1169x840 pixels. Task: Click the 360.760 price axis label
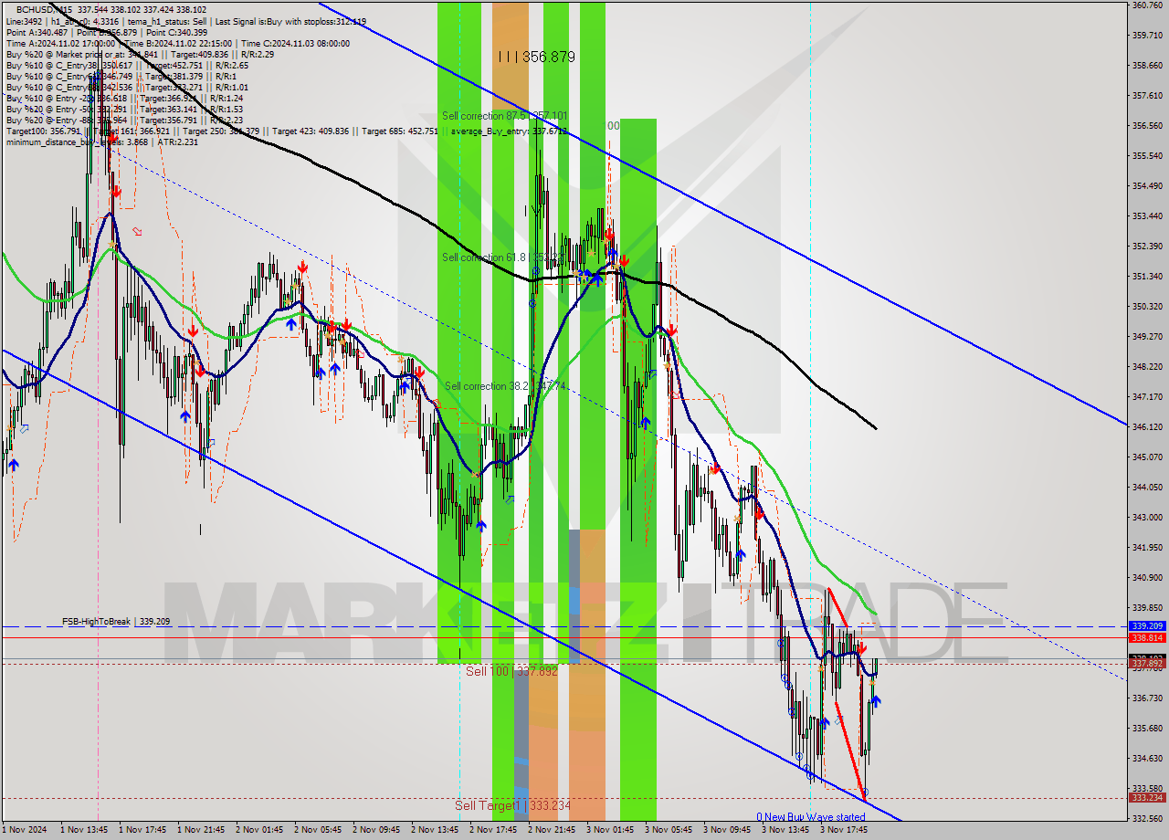pos(1147,5)
